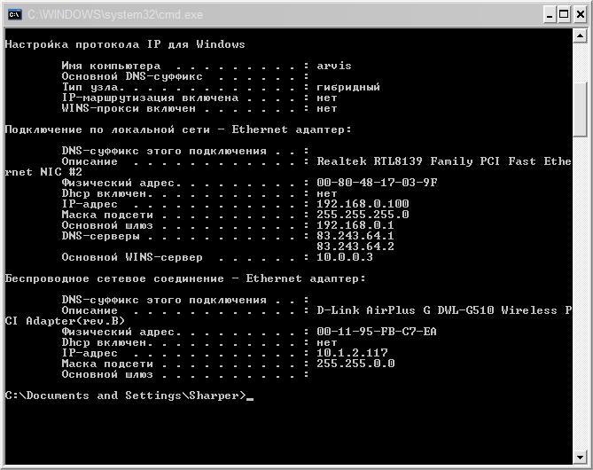
Task: Click the computer name arvis
Action: coord(334,66)
